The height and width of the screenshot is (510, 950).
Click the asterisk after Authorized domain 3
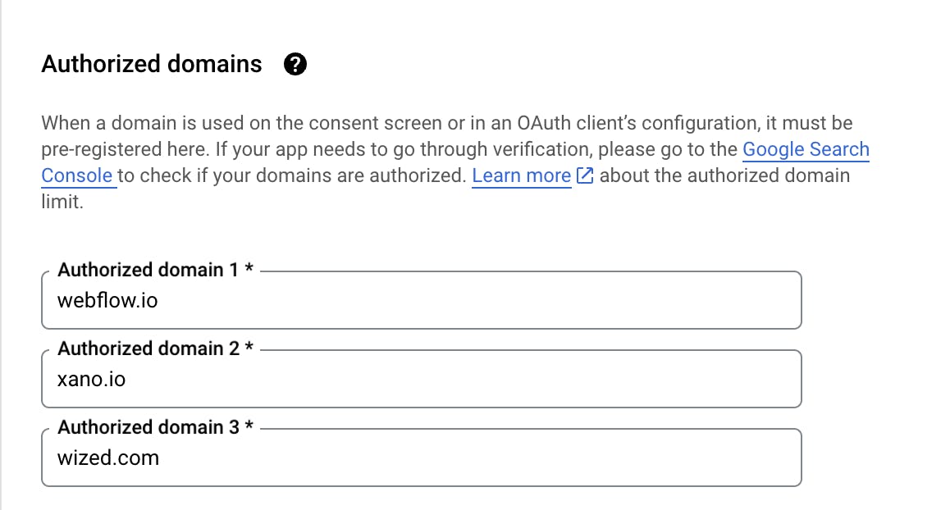coord(249,427)
